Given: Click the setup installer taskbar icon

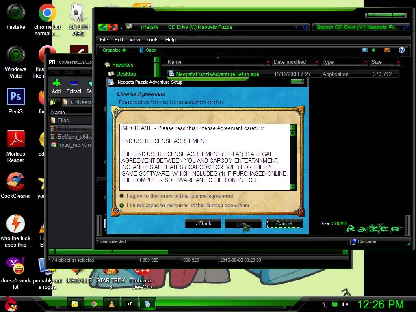Looking at the screenshot, I should pos(147,304).
